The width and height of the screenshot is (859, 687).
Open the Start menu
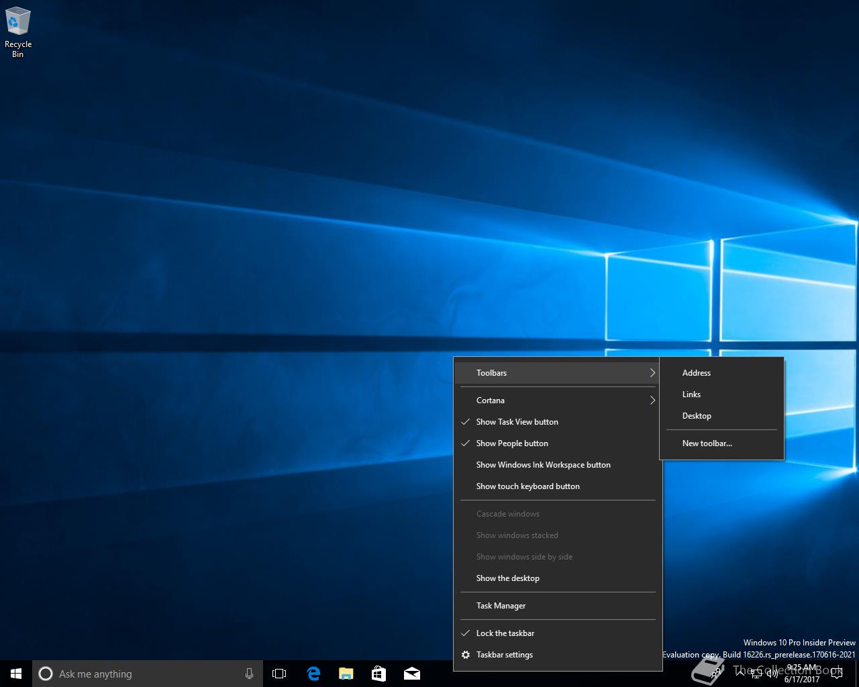click(16, 674)
